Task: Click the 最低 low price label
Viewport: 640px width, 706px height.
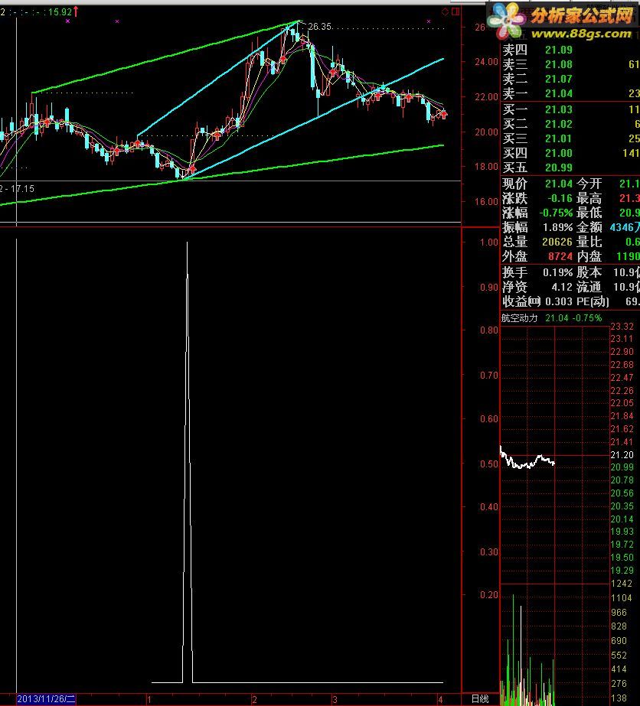Action: (x=589, y=213)
